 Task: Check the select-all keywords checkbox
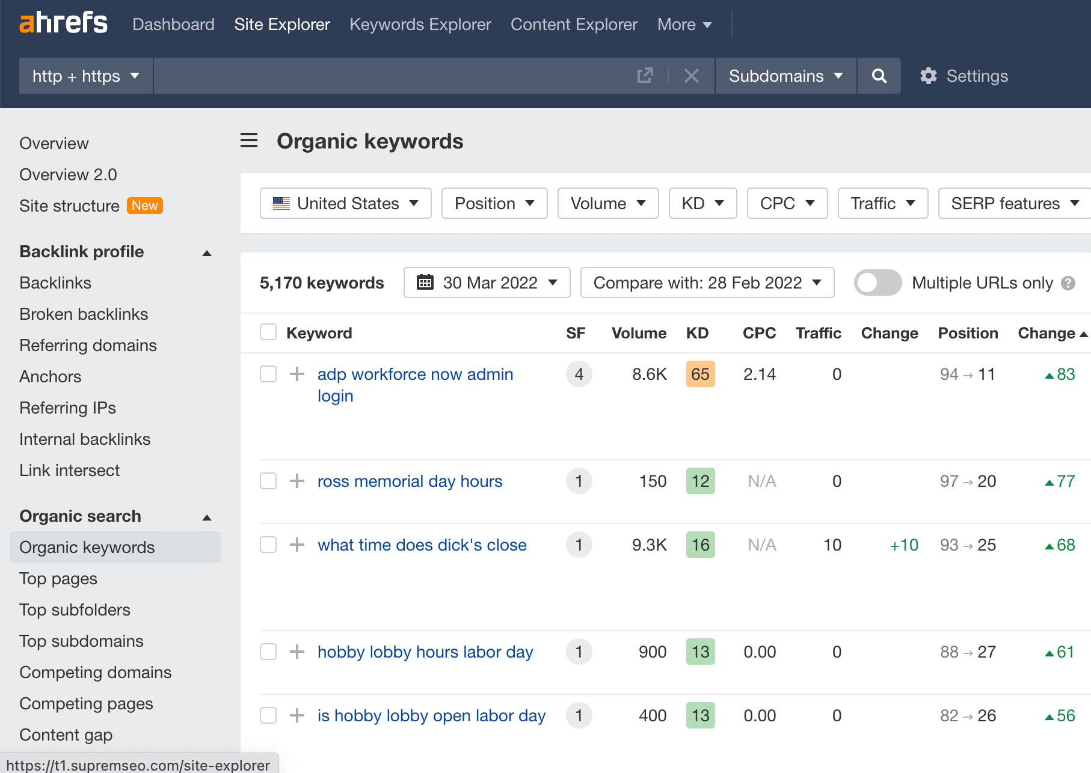click(268, 332)
